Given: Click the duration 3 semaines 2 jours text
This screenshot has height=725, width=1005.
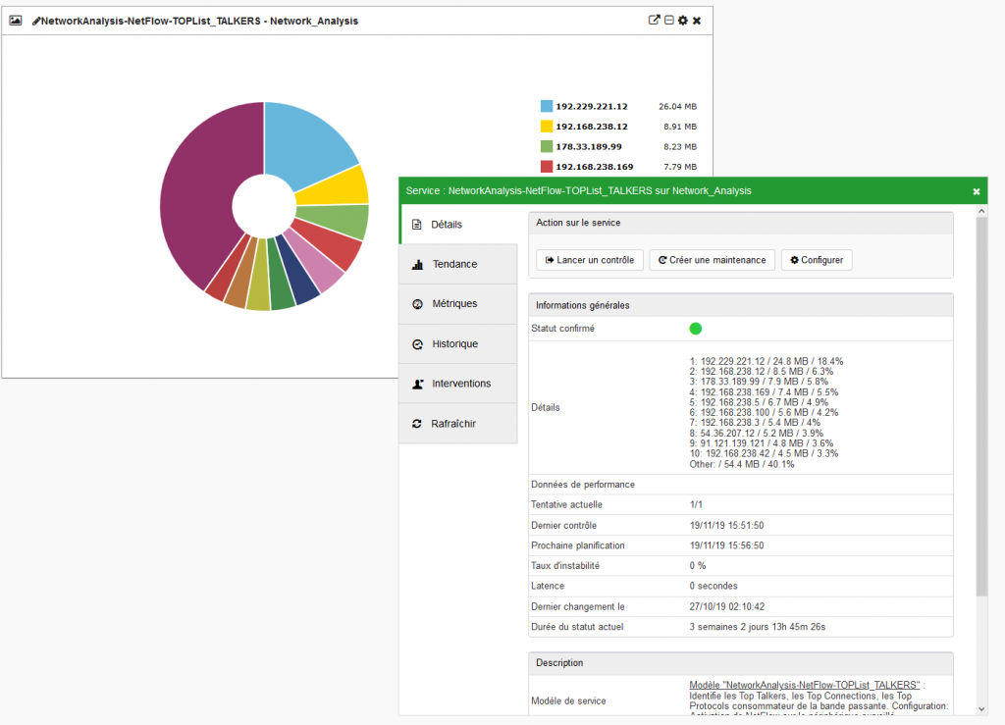Looking at the screenshot, I should pyautogui.click(x=757, y=627).
